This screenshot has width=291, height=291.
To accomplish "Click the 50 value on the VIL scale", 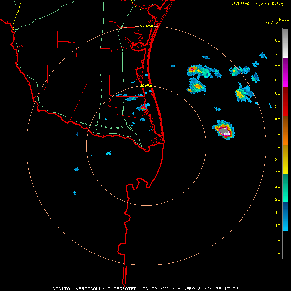I will point(278,120).
